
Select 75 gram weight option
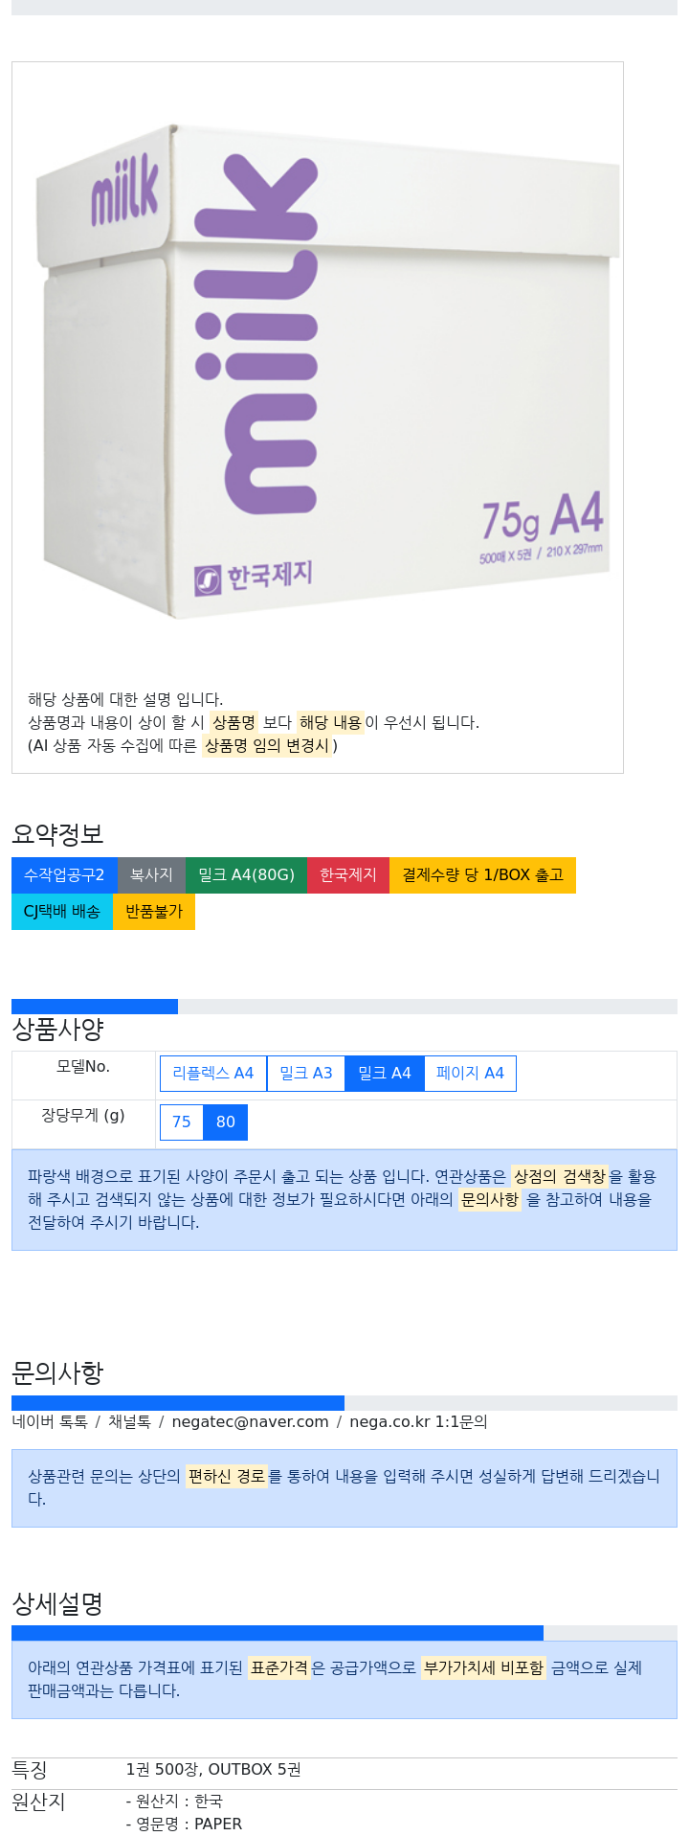click(182, 1122)
